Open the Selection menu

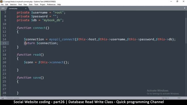[13, 5]
